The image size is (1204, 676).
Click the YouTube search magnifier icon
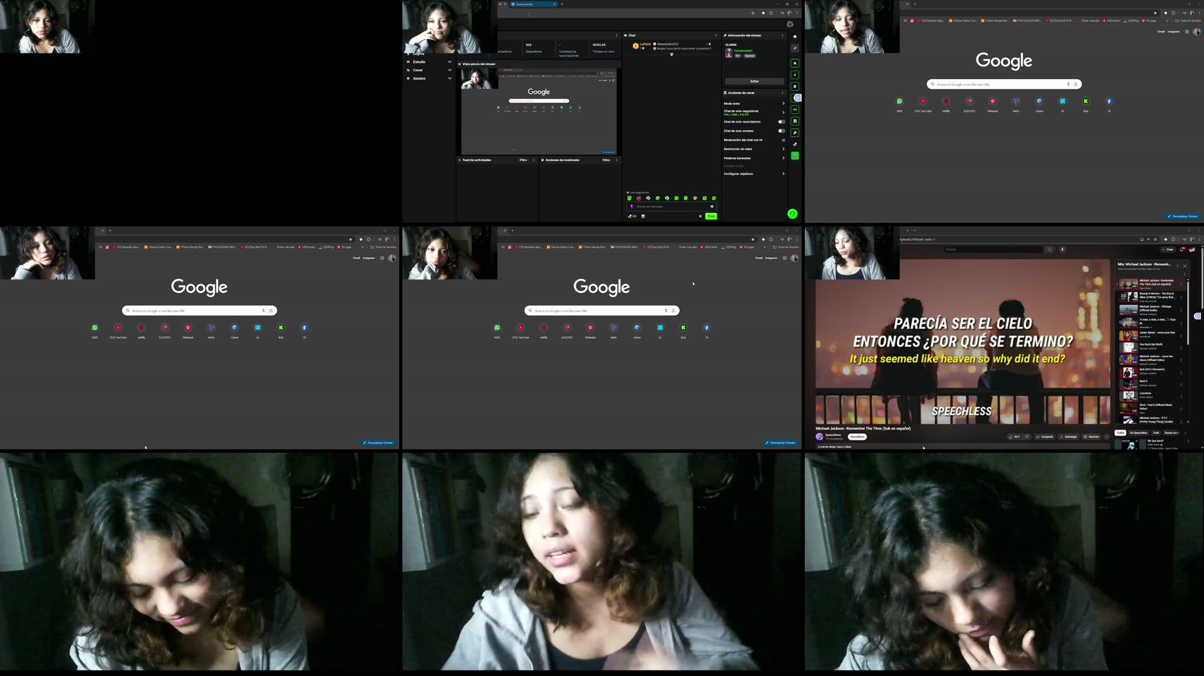1049,250
